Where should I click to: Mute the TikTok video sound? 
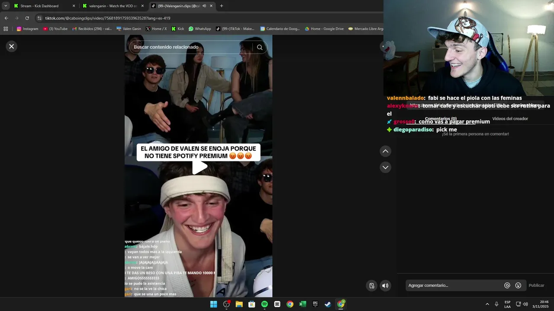385,286
